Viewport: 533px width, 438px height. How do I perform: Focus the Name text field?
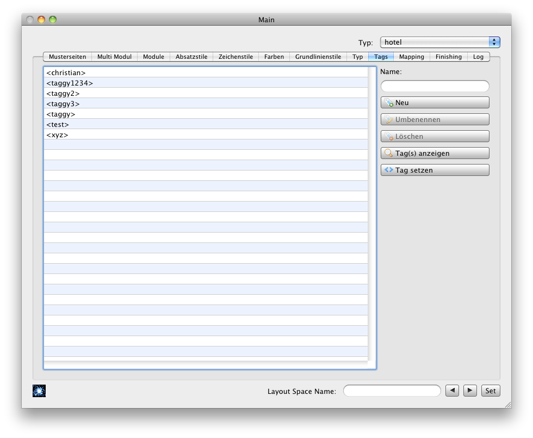pyautogui.click(x=435, y=86)
